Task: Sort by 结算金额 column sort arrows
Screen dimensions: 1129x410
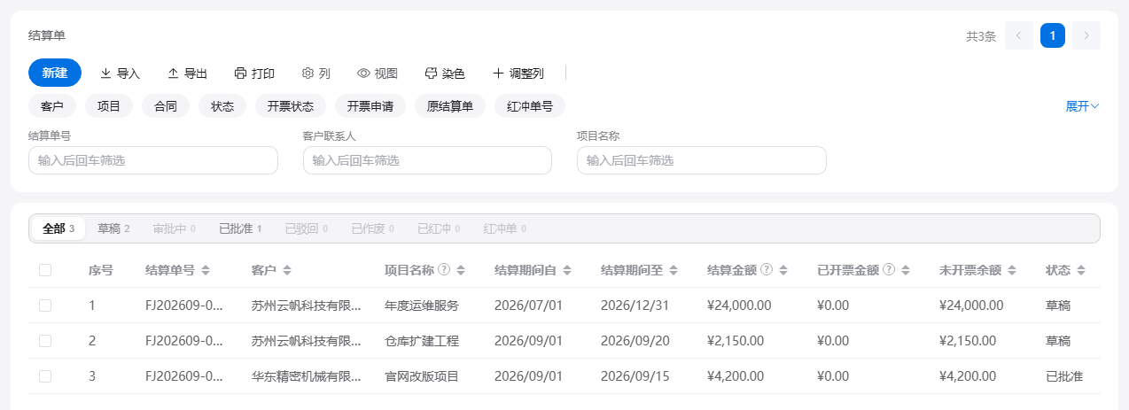Action: (x=783, y=270)
